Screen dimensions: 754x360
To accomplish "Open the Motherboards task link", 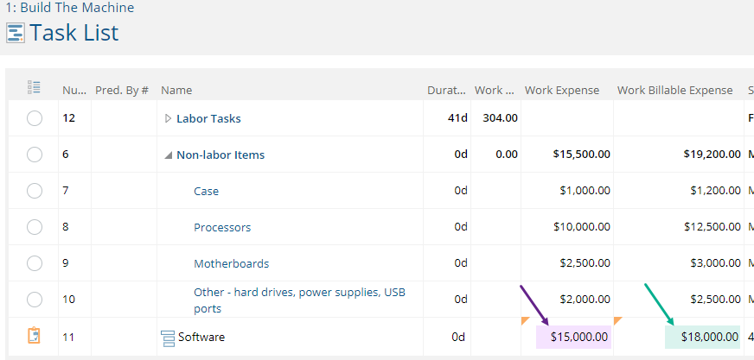I will point(231,263).
